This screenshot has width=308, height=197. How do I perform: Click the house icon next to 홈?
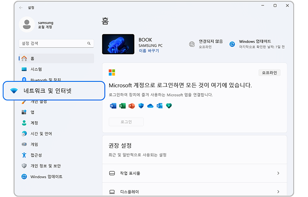click(24, 58)
